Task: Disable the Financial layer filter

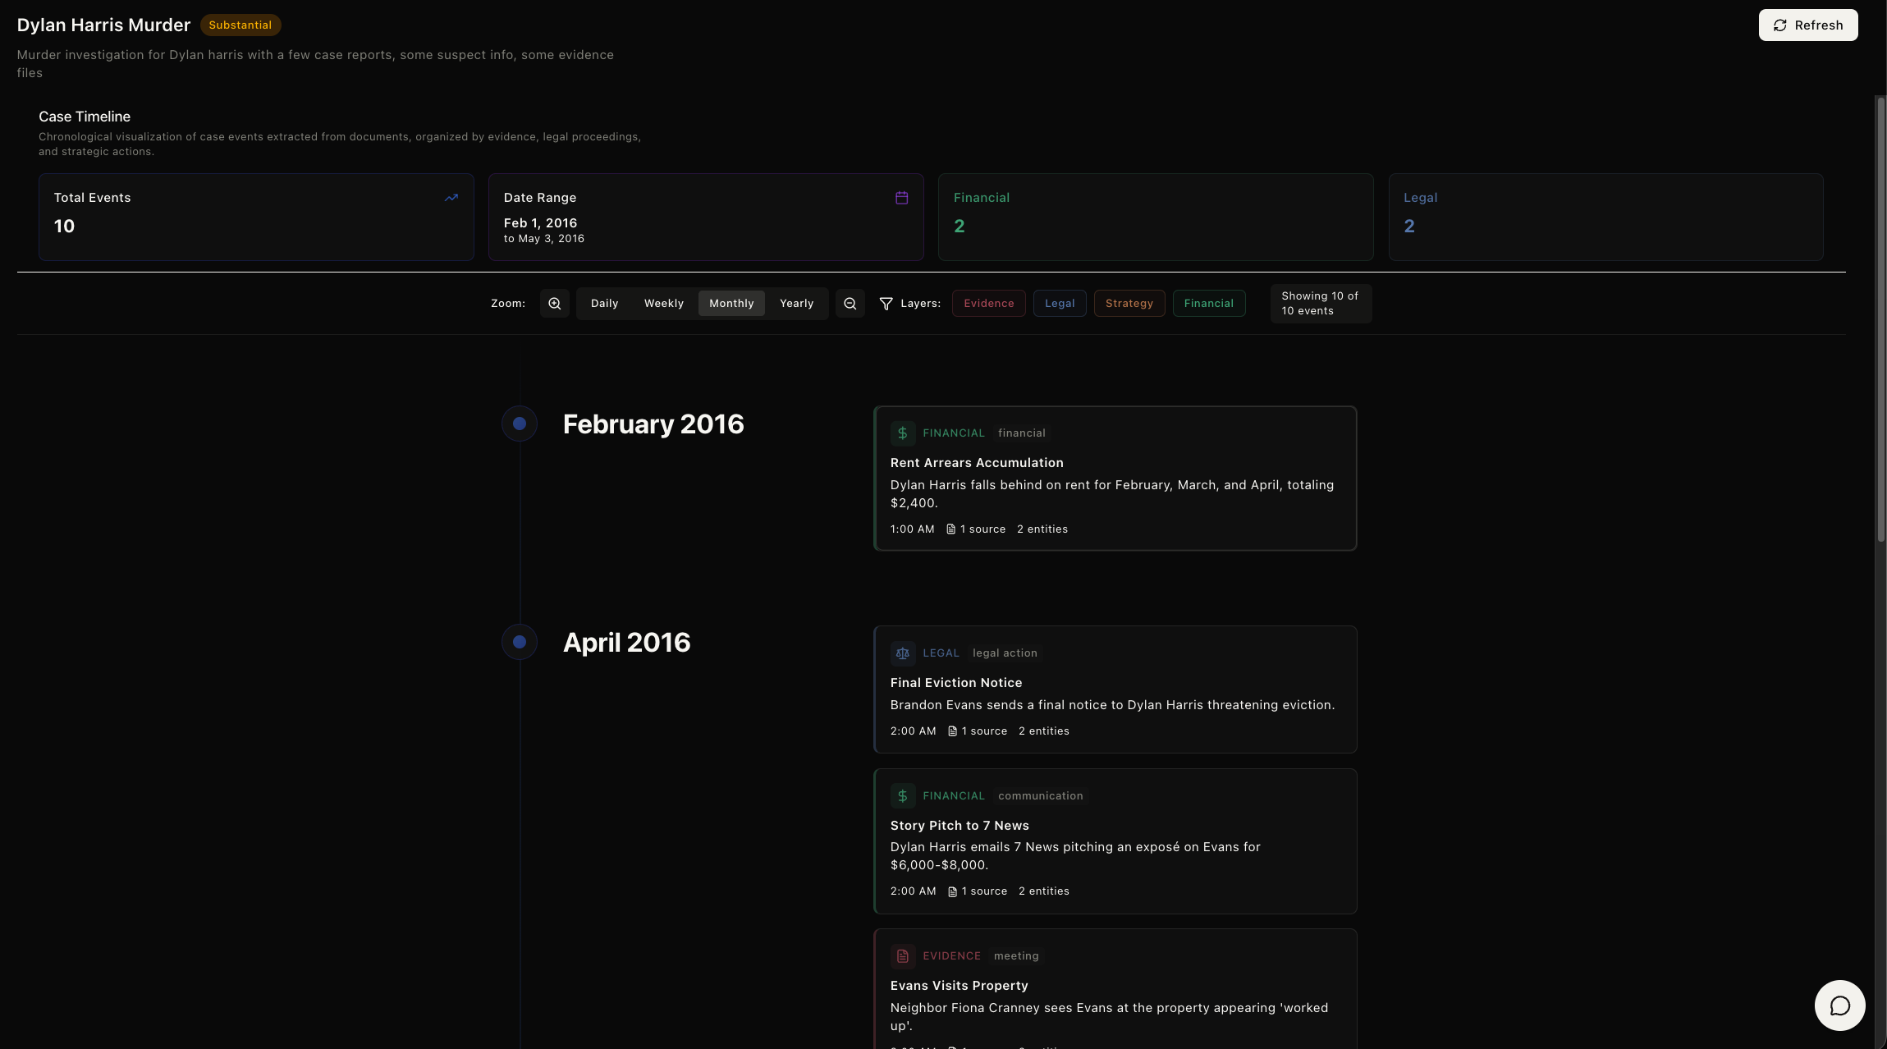Action: (1208, 304)
